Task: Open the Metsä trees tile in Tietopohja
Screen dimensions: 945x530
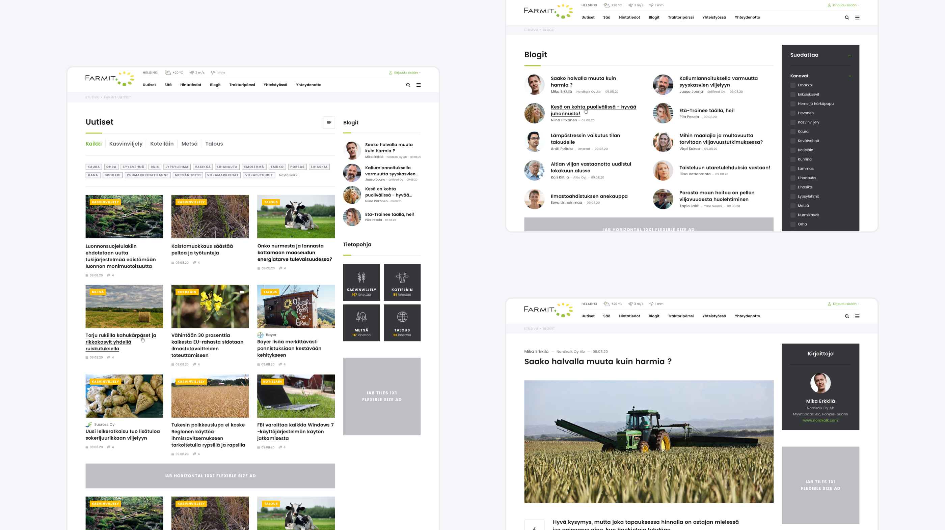Action: (x=361, y=323)
